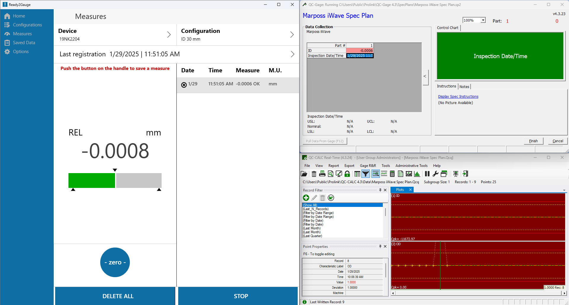
Task: Expand Device 19NK2204 chevron
Action: (169, 35)
